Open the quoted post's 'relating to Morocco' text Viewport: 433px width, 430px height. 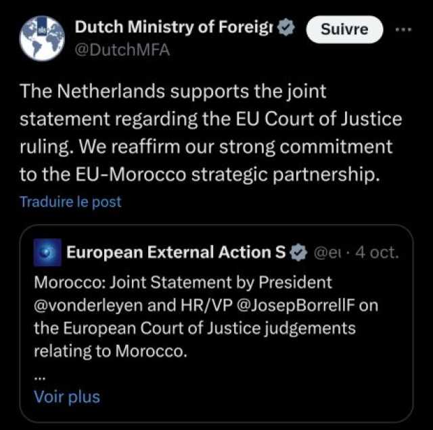click(x=110, y=351)
